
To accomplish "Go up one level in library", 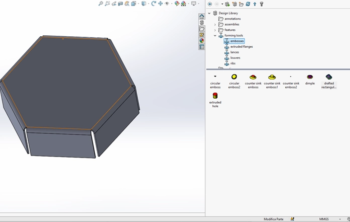I will (255, 4).
